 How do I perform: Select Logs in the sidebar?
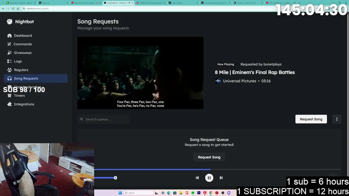tap(36, 61)
